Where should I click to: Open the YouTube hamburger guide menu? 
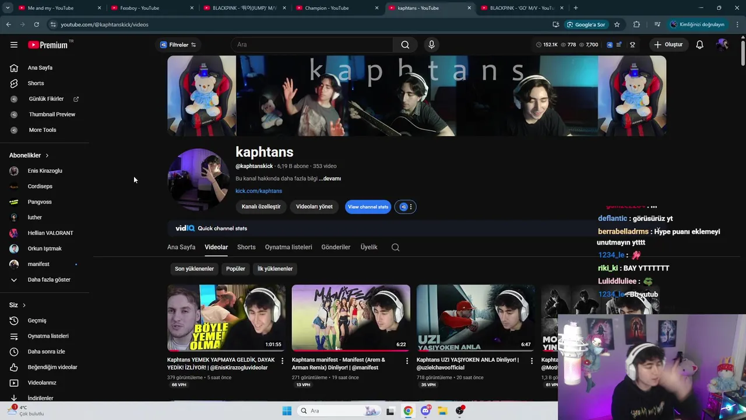point(14,45)
